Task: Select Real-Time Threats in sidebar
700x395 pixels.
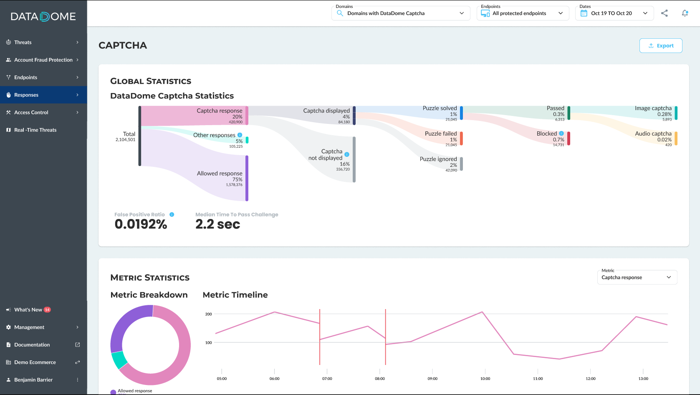Action: coord(43,130)
